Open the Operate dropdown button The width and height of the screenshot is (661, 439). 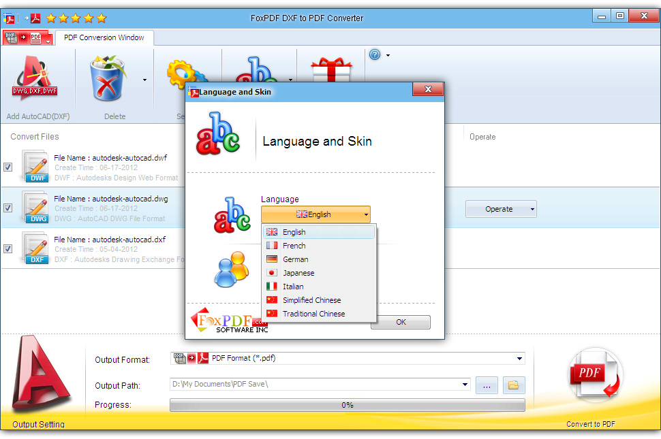point(501,209)
